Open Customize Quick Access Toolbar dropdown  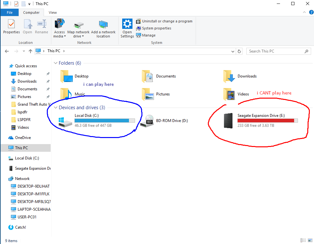29,4
